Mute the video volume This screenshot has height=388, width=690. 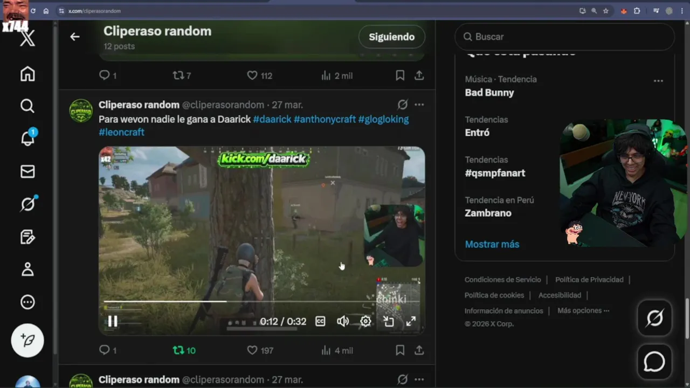(343, 322)
